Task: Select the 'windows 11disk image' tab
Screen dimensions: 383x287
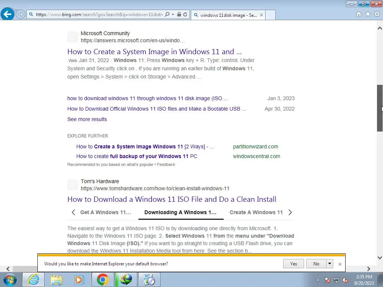Action: [228, 15]
